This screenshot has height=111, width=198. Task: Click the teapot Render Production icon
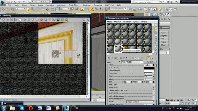point(175,9)
